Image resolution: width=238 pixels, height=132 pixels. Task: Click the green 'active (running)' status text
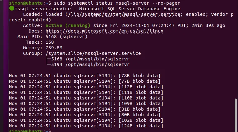(x=68, y=25)
